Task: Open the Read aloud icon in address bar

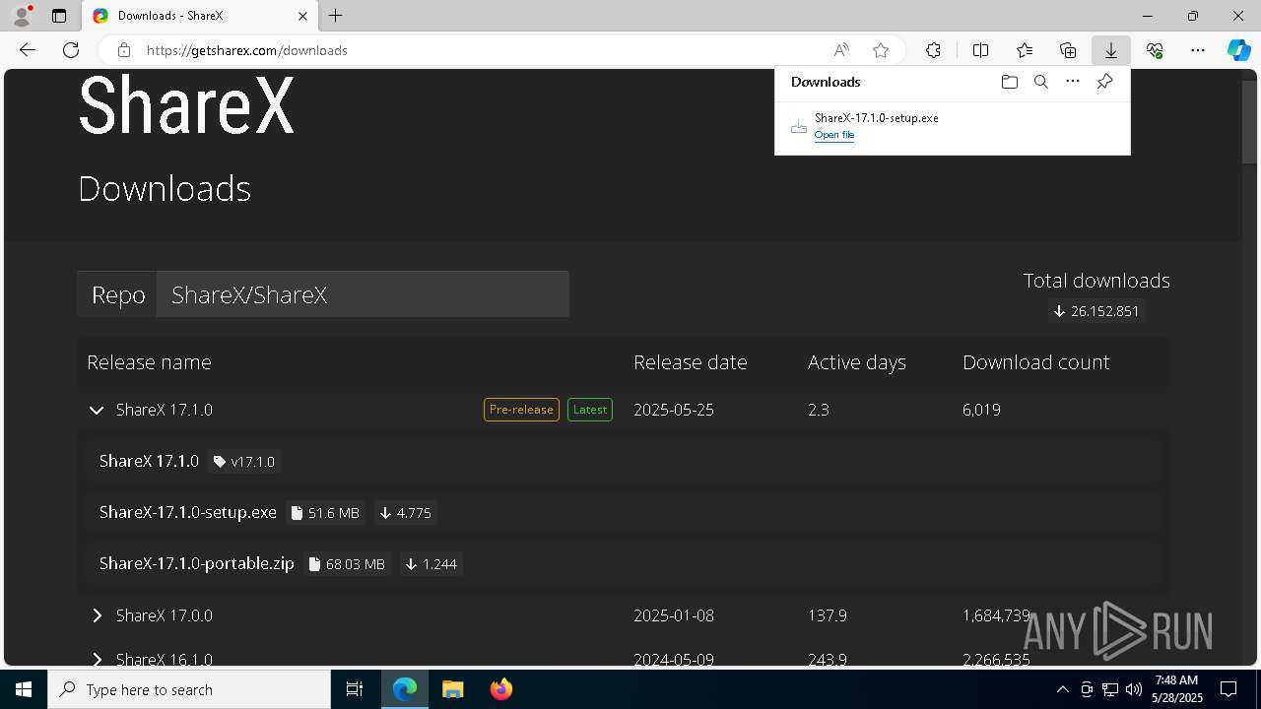Action: tap(841, 50)
